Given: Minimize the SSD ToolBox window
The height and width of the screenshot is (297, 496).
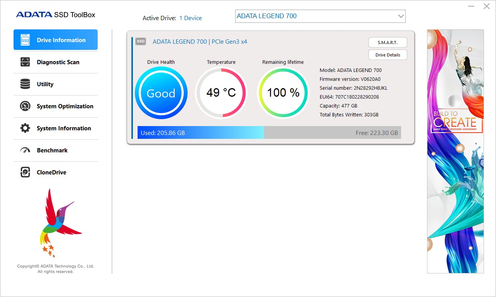Looking at the screenshot, I should tap(471, 6).
